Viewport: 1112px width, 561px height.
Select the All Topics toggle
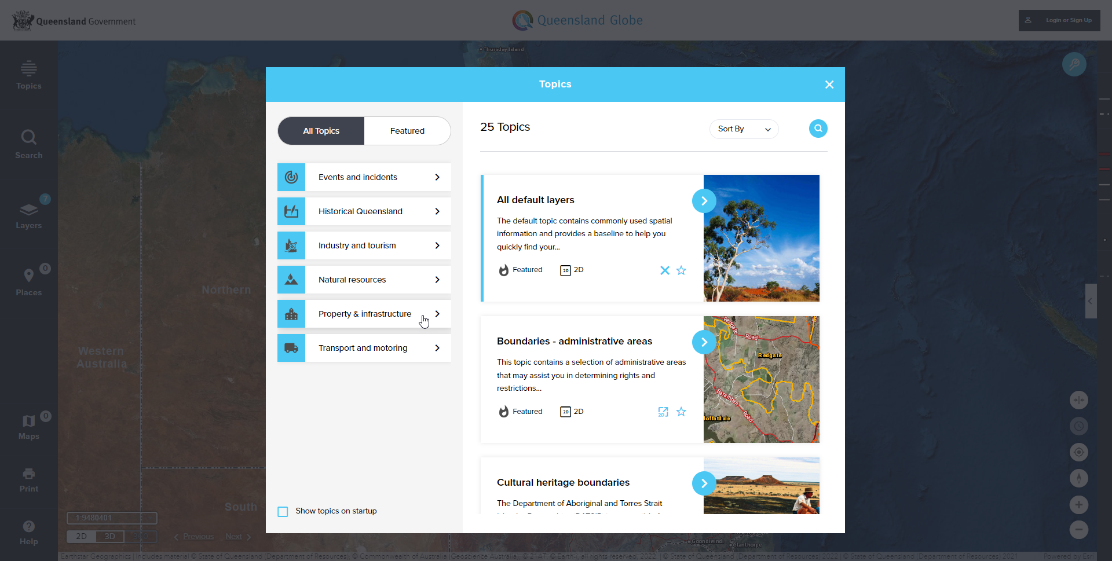click(321, 131)
